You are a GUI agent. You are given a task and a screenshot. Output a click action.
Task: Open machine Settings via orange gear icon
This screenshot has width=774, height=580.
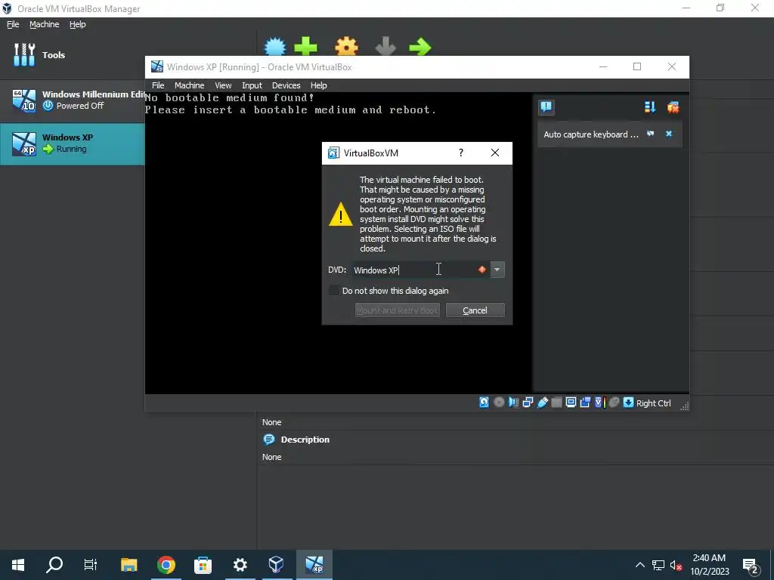click(346, 47)
